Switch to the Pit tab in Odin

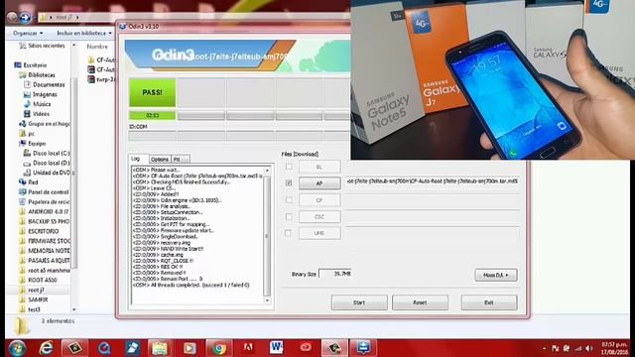click(181, 159)
